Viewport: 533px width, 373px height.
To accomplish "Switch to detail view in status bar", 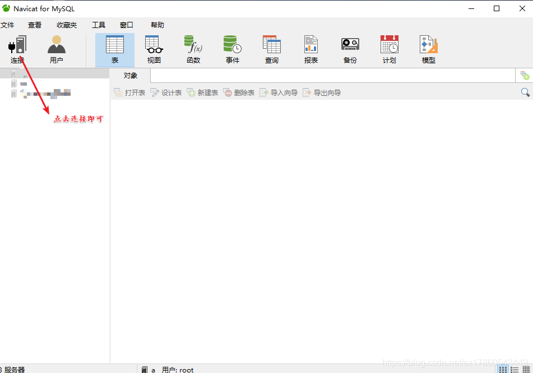I will click(x=515, y=369).
